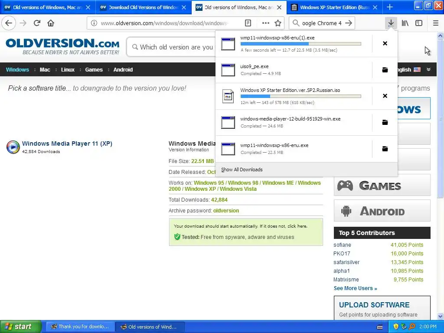Click progress bar of wmp11 download in progress
444x333 pixels.
coord(301,44)
